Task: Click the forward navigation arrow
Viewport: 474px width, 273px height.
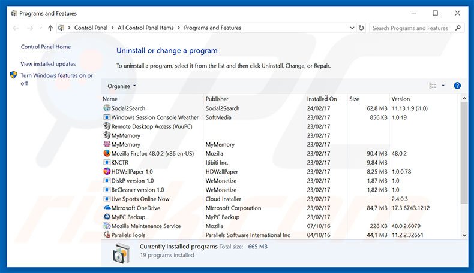Action: [30, 28]
